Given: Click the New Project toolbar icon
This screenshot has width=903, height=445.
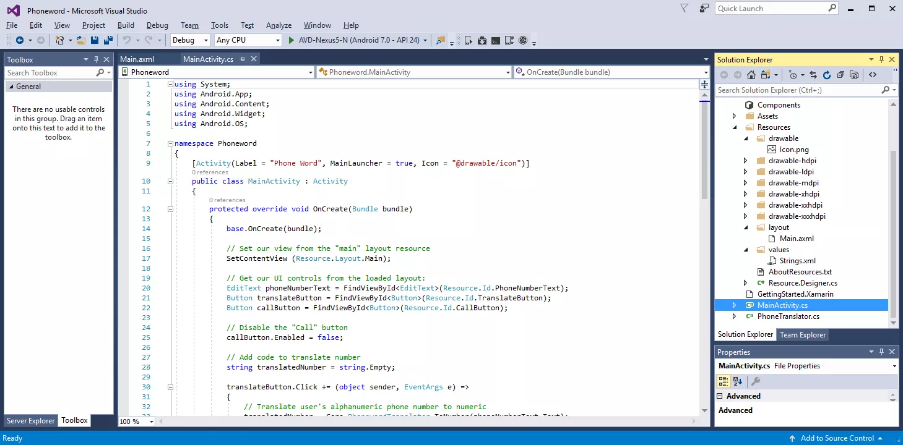Looking at the screenshot, I should click(x=60, y=40).
